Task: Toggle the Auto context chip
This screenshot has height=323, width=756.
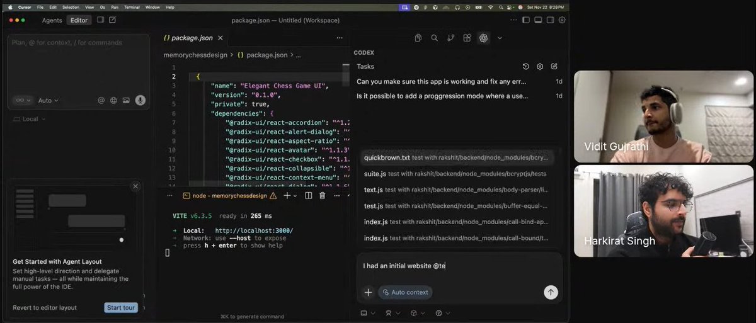Action: [x=405, y=292]
